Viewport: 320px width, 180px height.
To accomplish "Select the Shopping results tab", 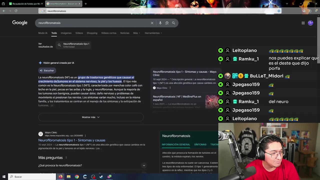I will [x=92, y=33].
